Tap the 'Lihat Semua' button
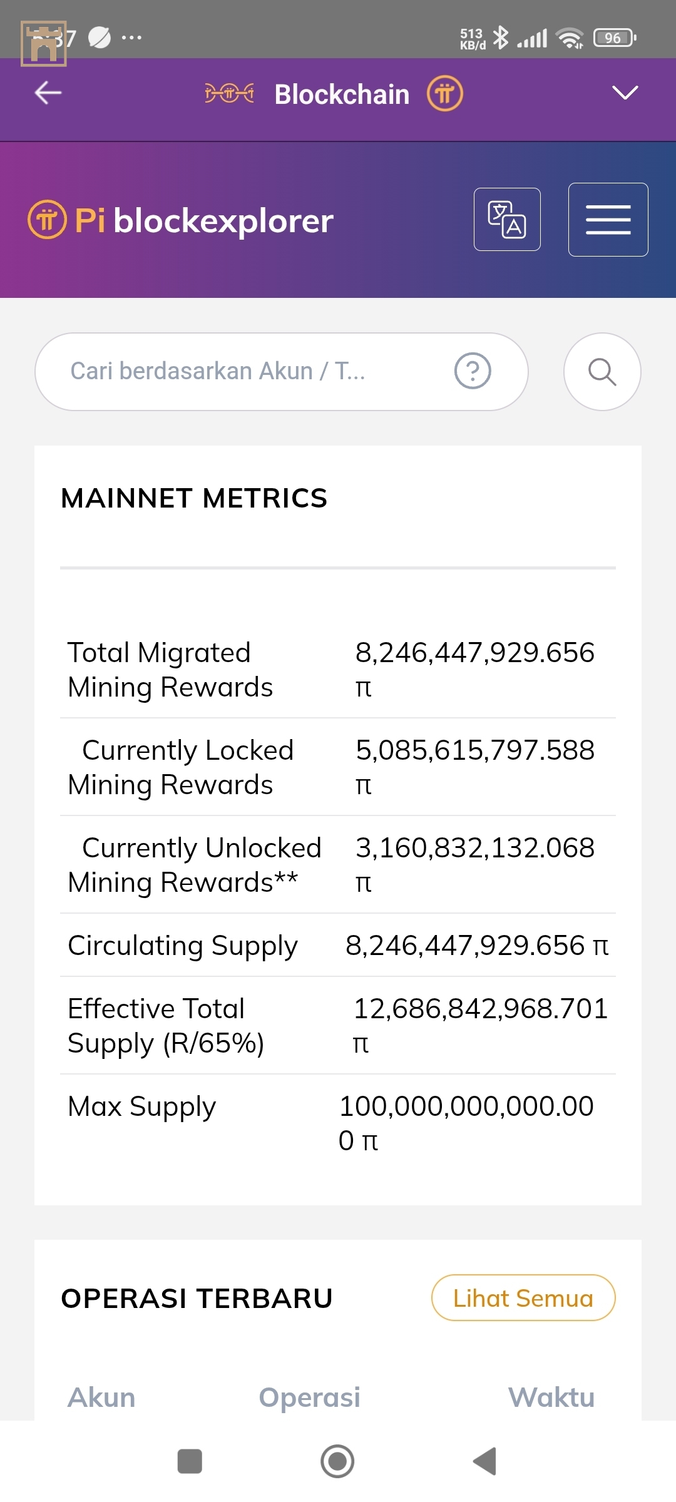The width and height of the screenshot is (676, 1502). pyautogui.click(x=523, y=1298)
